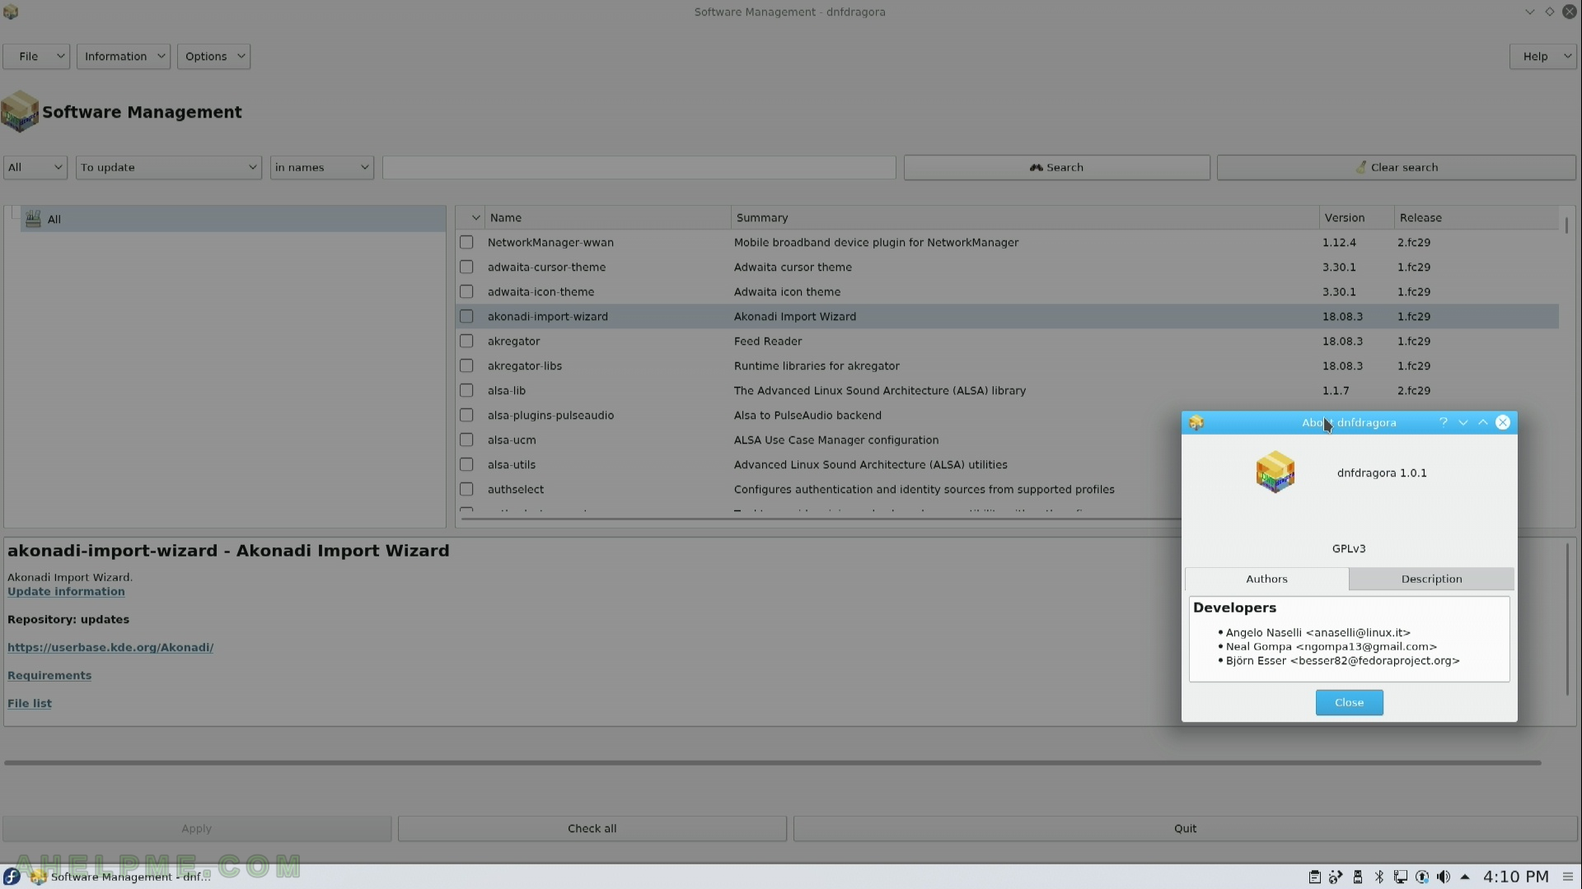Screen dimensions: 1582x889
Task: Click the package search text field
Action: click(x=639, y=167)
